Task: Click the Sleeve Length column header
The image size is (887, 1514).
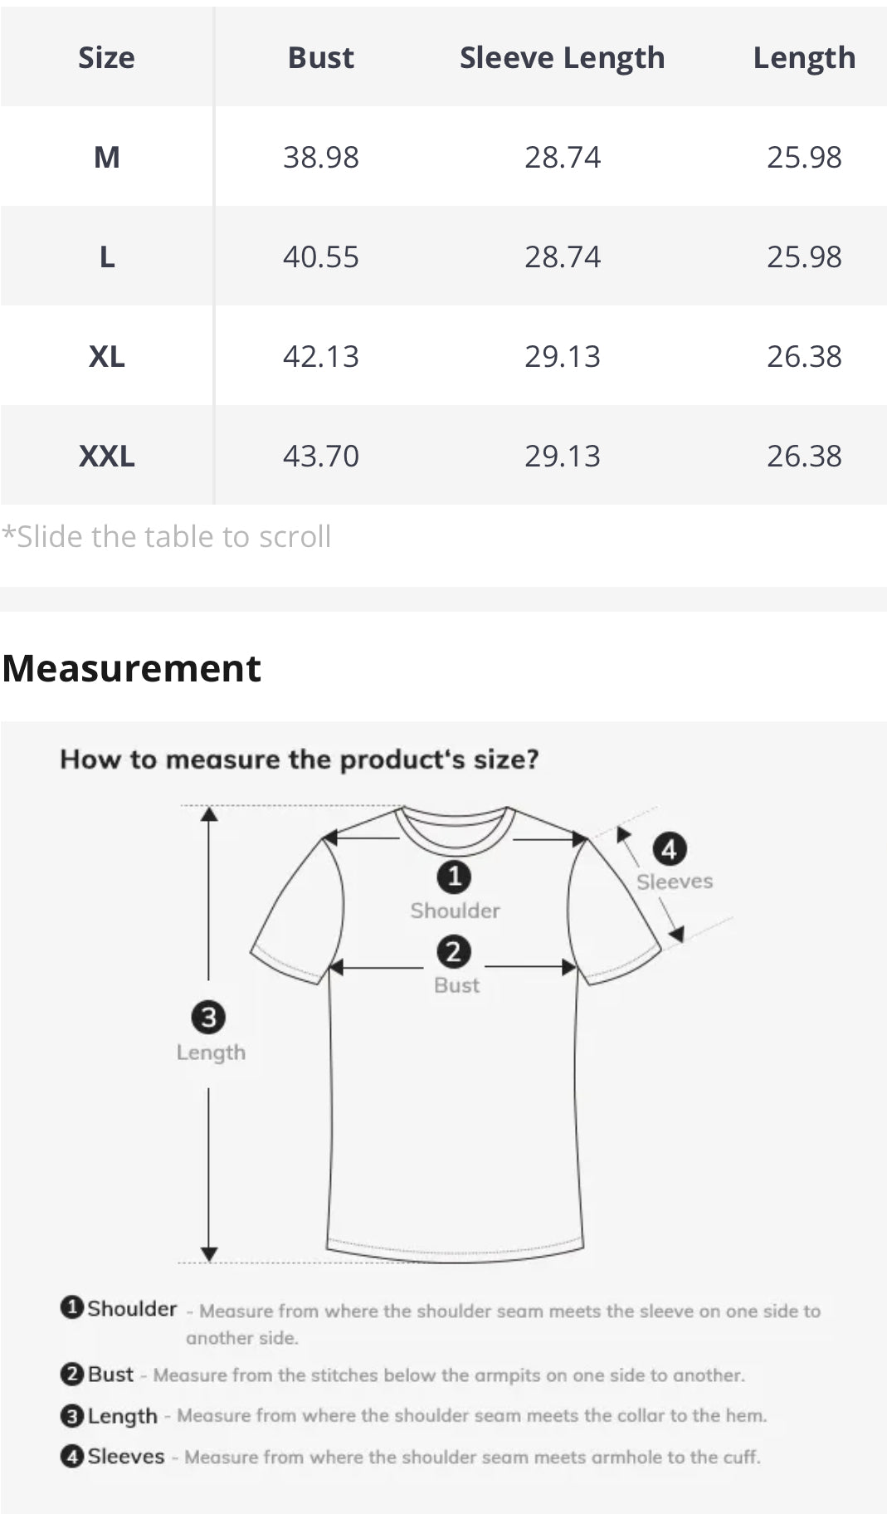Action: [x=562, y=57]
